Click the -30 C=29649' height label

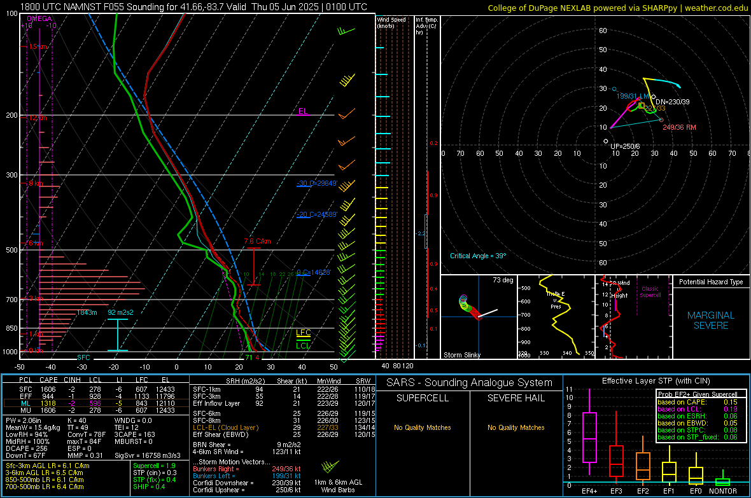coord(317,183)
